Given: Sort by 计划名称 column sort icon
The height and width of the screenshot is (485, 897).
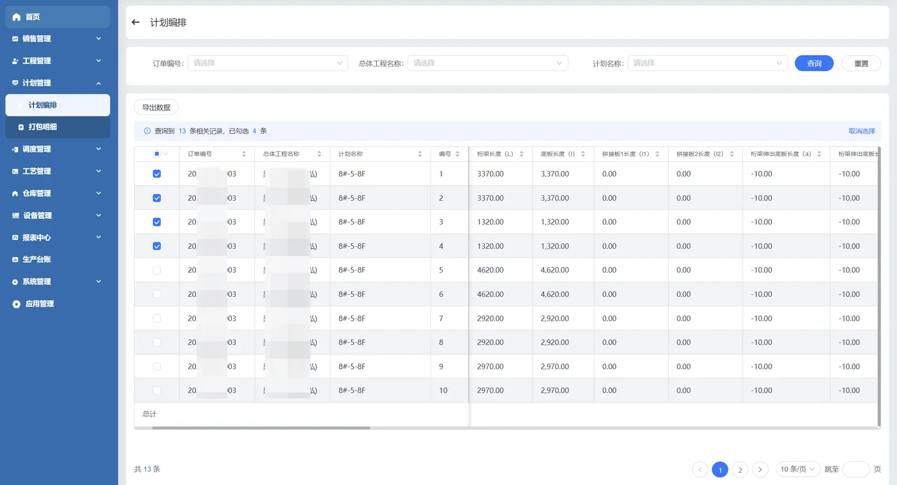Looking at the screenshot, I should (420, 154).
